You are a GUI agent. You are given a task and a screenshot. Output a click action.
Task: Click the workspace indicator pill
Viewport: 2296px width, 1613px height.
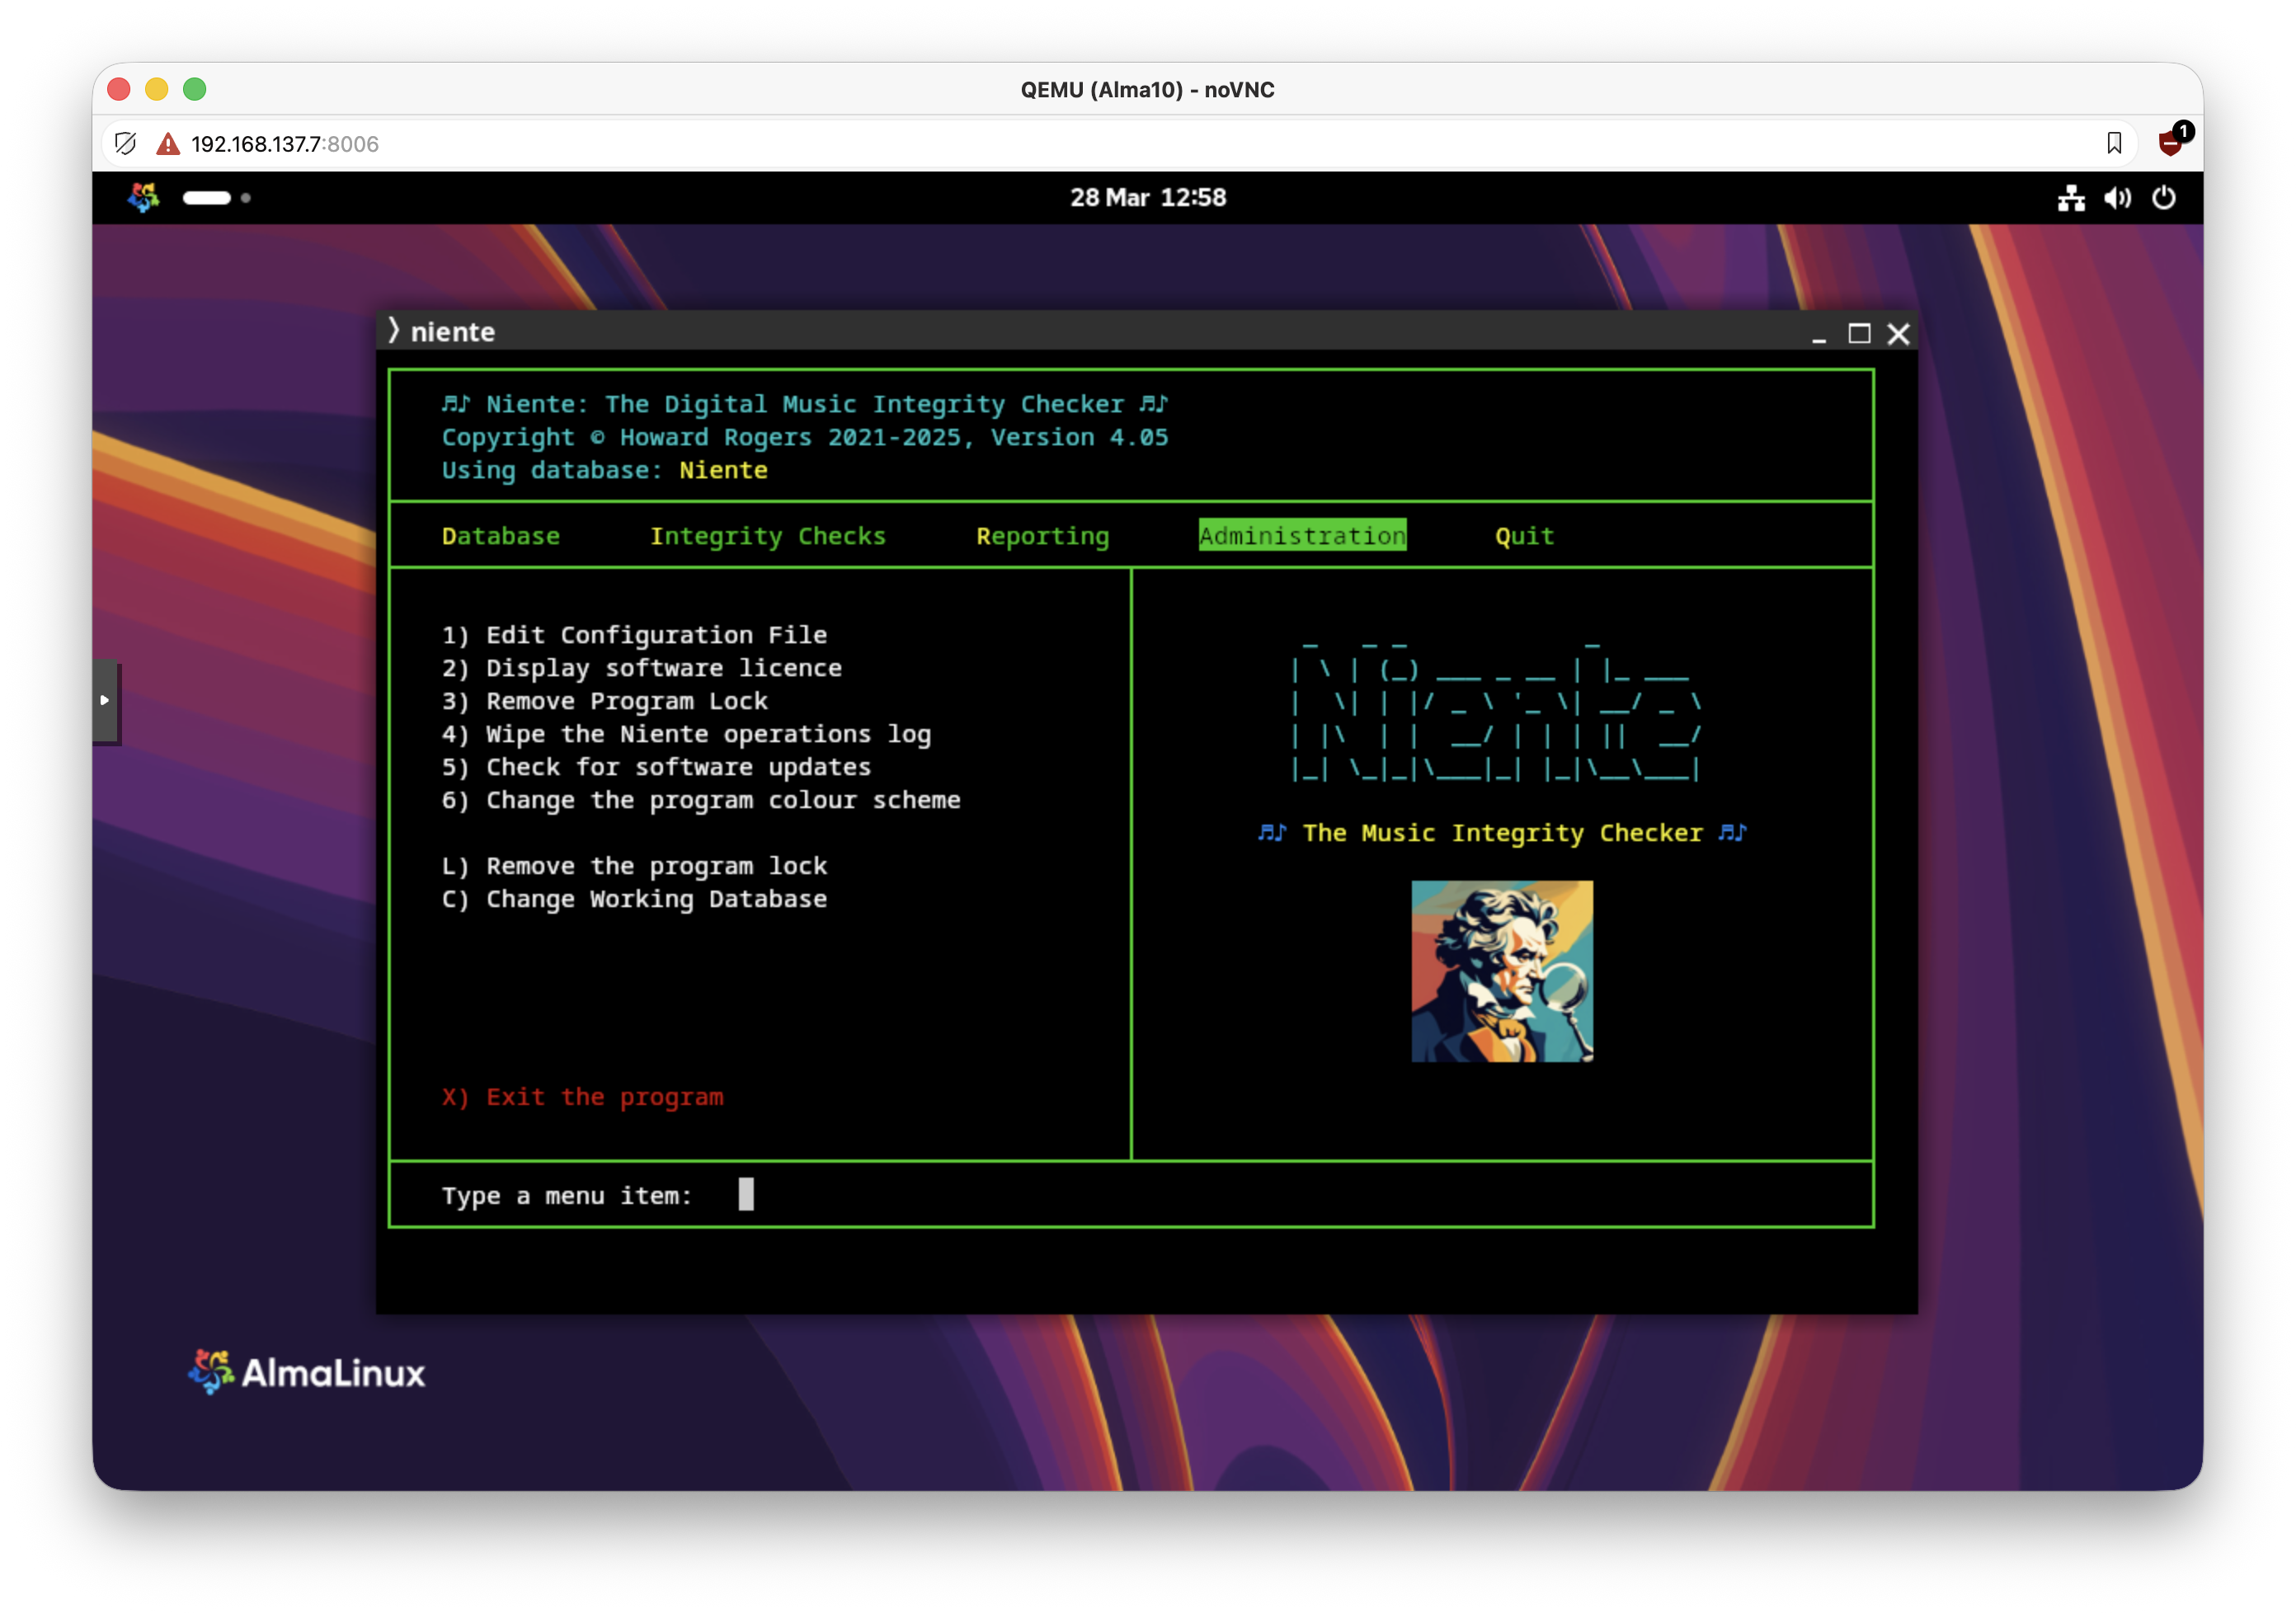207,198
